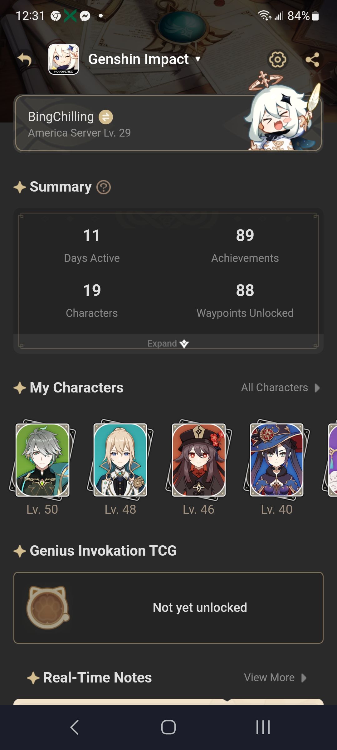This screenshot has width=337, height=750.
Task: Select the Lv. 48 Jean character card
Action: [x=120, y=460]
